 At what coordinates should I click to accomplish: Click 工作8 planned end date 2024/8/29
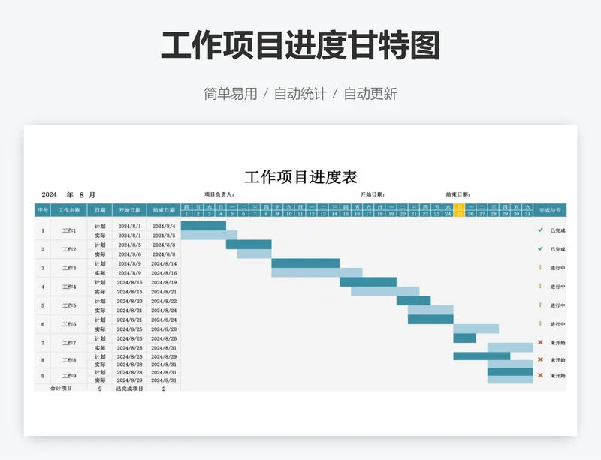tap(164, 356)
